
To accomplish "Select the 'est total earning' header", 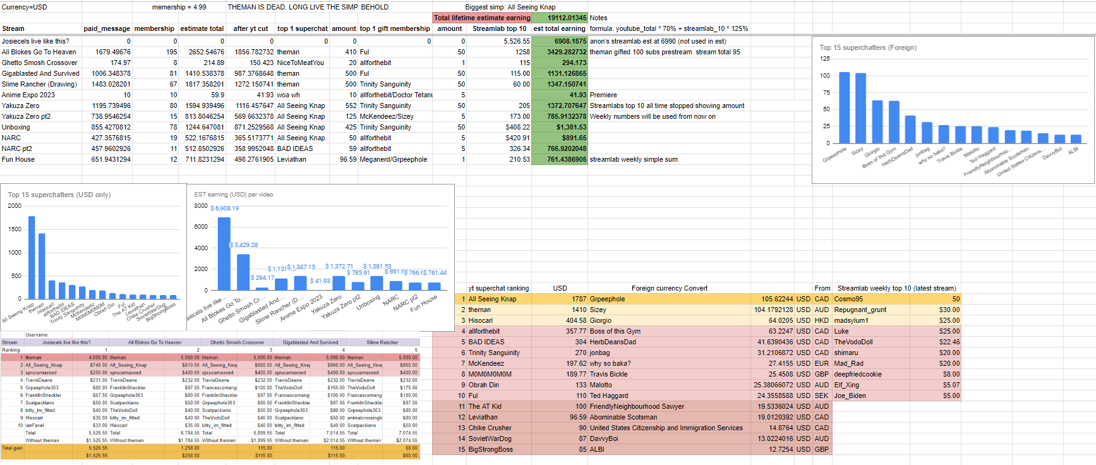I will 560,28.
